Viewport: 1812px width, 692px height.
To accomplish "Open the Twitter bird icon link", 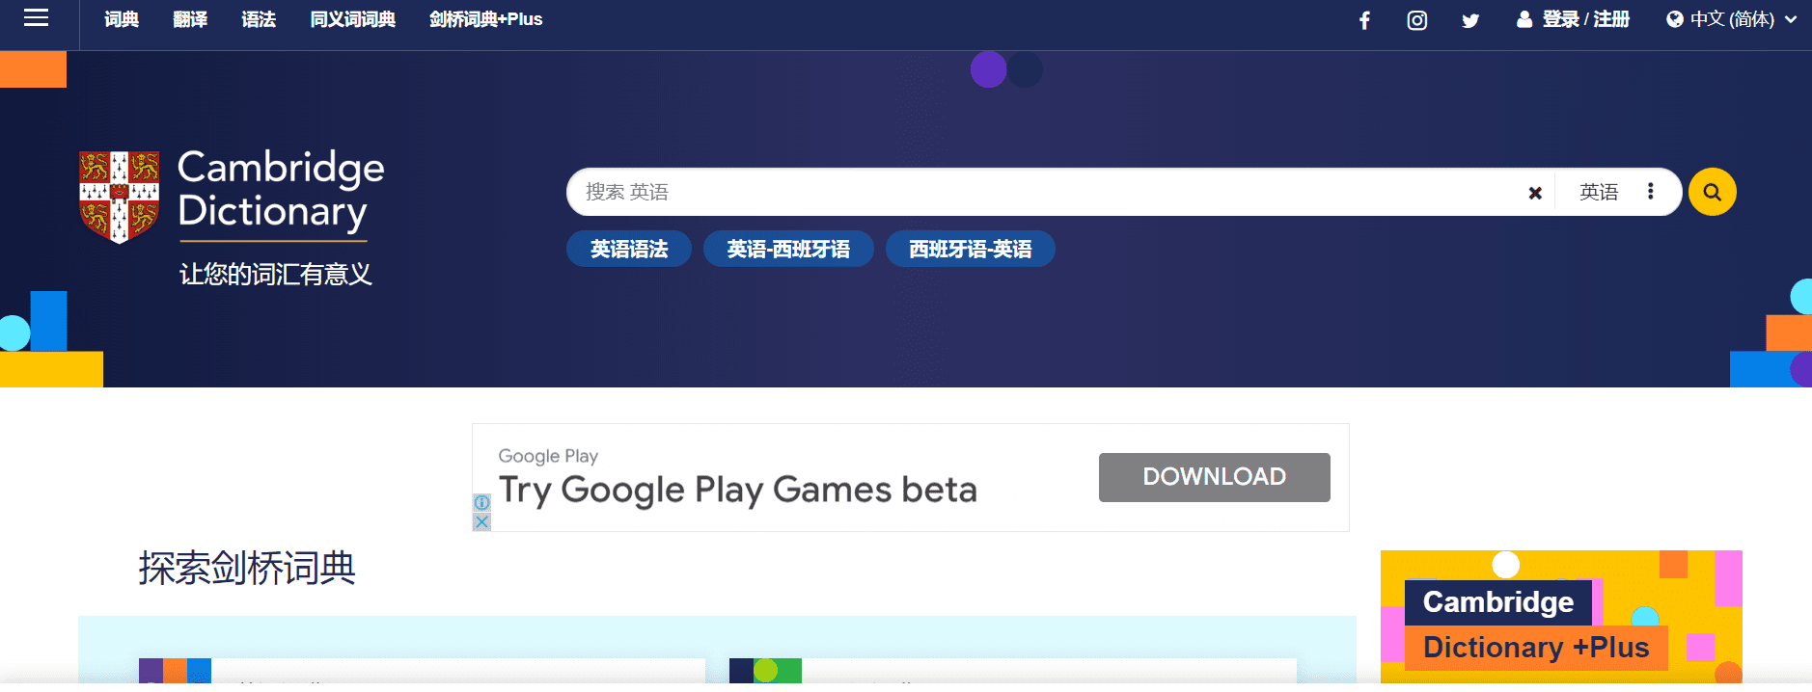I will click(x=1470, y=20).
